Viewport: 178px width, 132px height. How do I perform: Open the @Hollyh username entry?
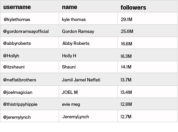click(x=11, y=56)
